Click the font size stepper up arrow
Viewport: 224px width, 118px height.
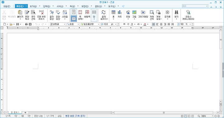pos(118,24)
